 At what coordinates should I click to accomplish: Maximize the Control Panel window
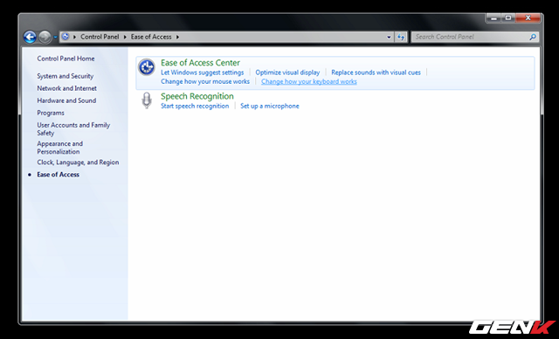click(508, 17)
